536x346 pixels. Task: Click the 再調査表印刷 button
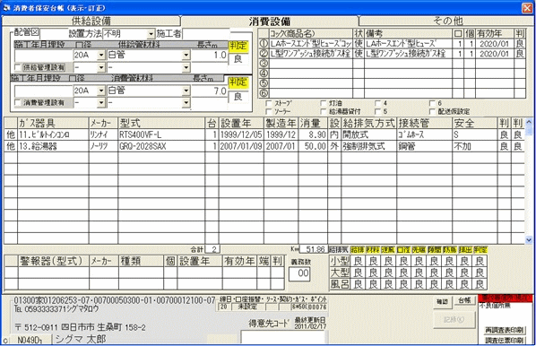[505, 330]
